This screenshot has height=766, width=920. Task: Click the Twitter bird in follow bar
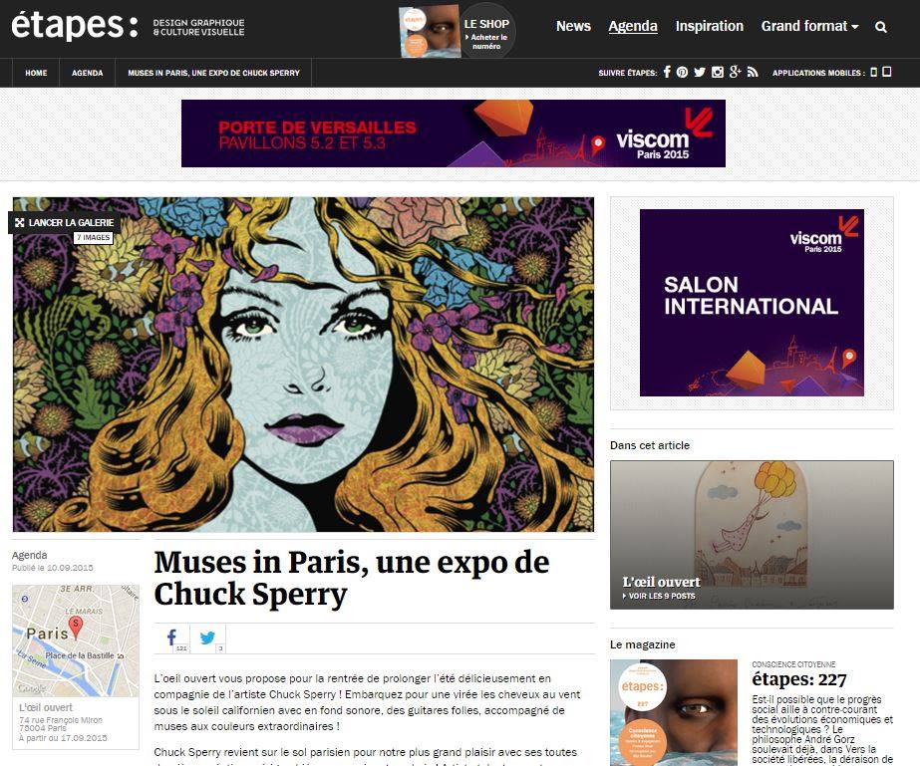pyautogui.click(x=700, y=72)
